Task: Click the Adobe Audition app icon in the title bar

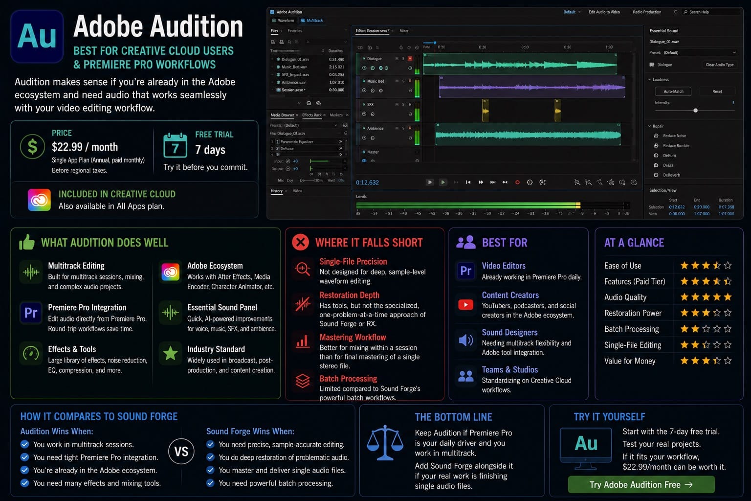Action: pos(272,12)
